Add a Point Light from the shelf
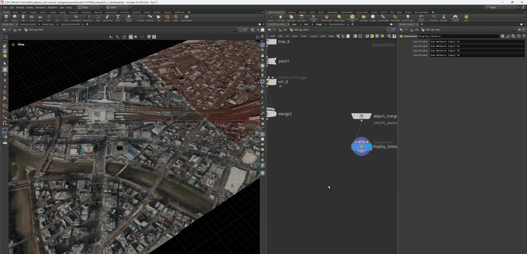 pyautogui.click(x=280, y=18)
